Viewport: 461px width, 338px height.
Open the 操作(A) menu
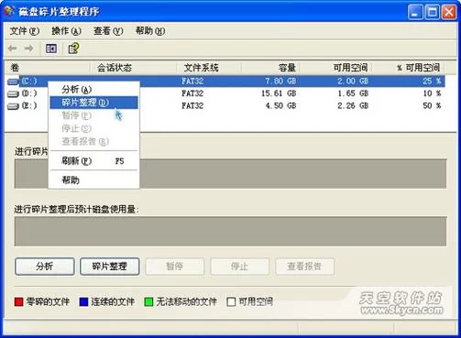pos(66,31)
